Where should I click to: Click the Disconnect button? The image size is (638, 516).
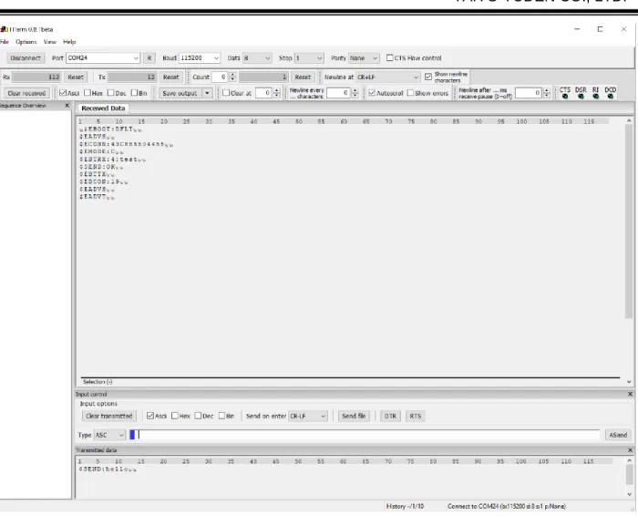(x=26, y=58)
